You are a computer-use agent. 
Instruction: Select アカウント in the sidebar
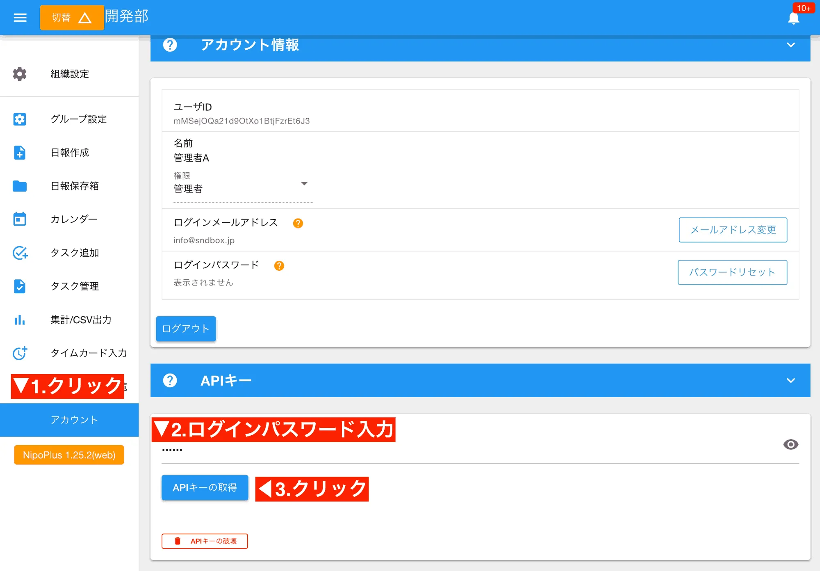coord(74,420)
